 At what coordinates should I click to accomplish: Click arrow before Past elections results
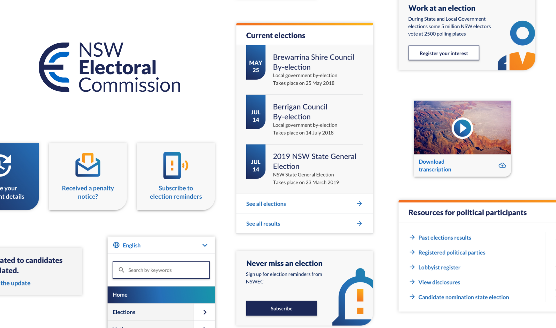tap(412, 237)
